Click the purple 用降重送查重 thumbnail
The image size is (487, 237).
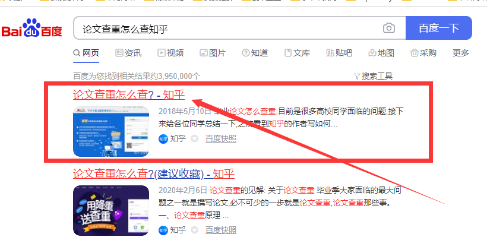[x=111, y=211]
